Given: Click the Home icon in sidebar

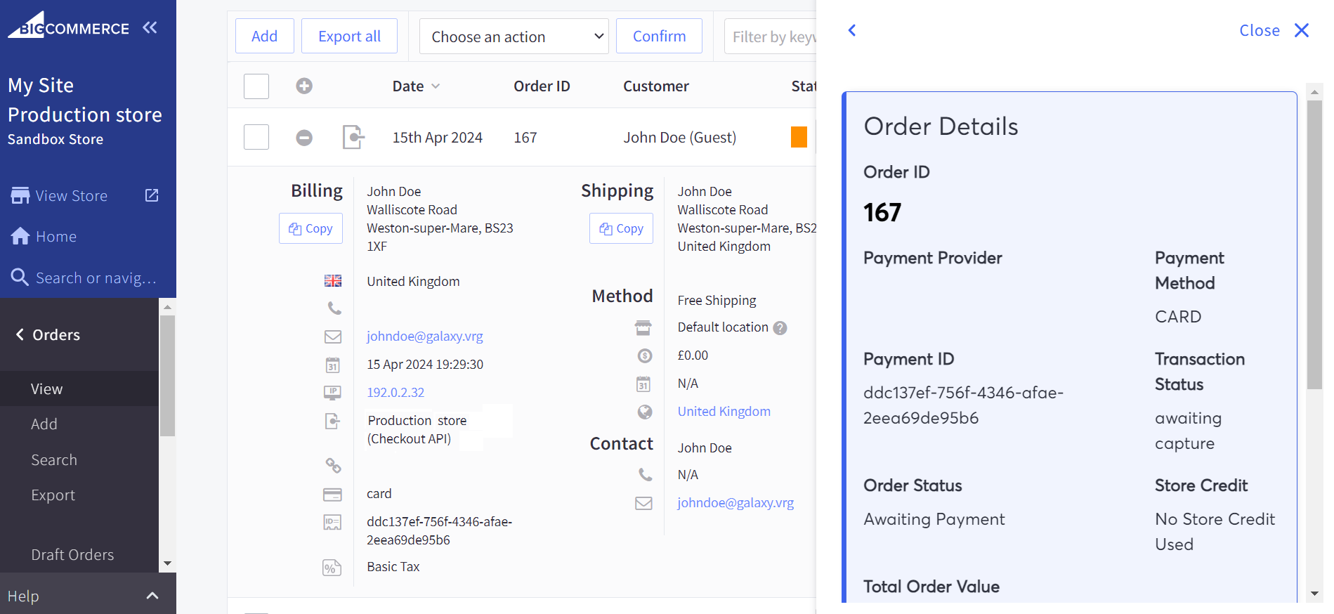Looking at the screenshot, I should [20, 237].
